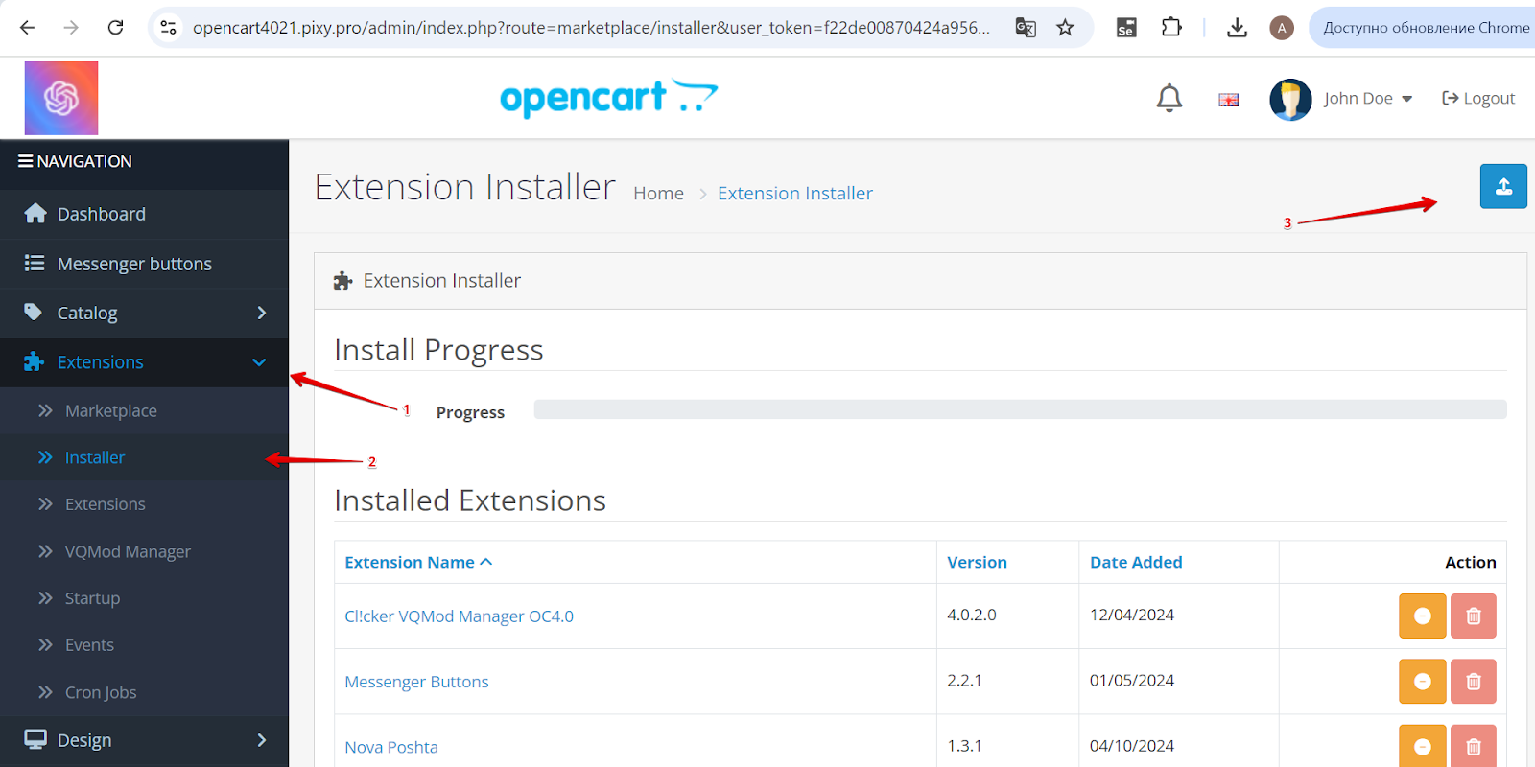Open the Chrome profile avatar
This screenshot has width=1535, height=767.
pyautogui.click(x=1282, y=28)
